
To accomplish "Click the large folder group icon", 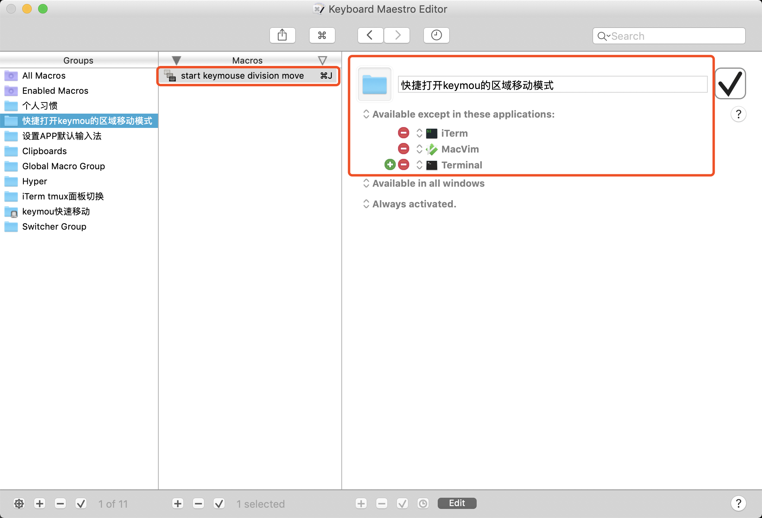I will 374,84.
